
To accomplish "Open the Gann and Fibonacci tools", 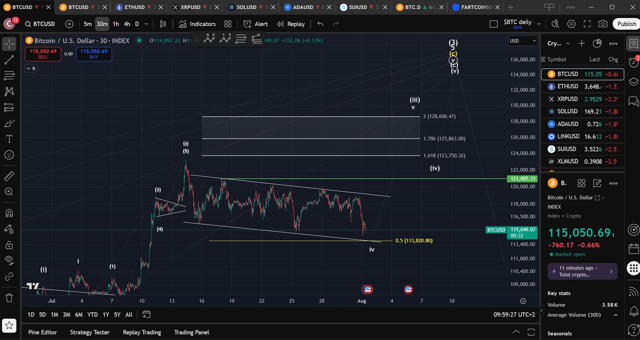I will (9, 76).
